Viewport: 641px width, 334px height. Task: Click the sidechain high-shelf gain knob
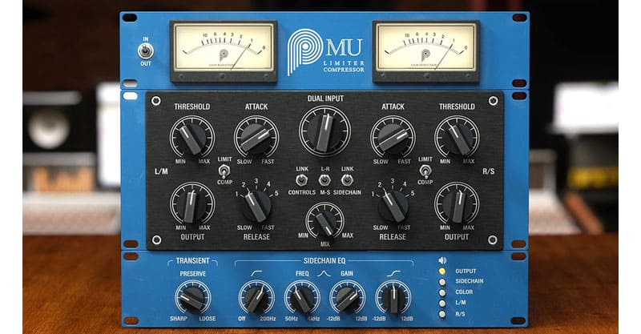point(393,297)
